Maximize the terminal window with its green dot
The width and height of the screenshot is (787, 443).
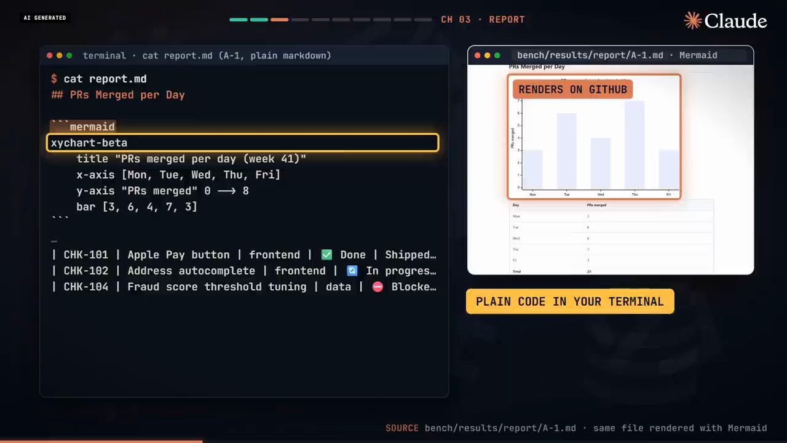[69, 55]
